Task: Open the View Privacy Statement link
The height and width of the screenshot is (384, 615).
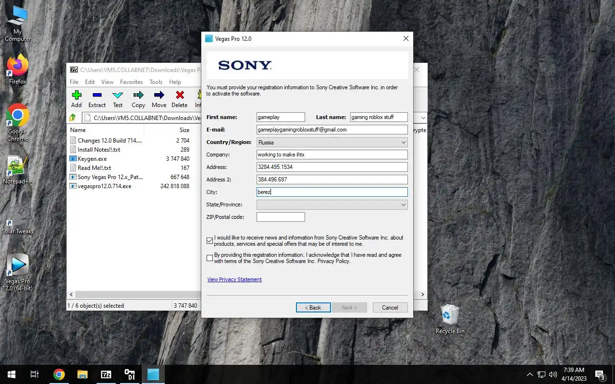Action: 234,279
